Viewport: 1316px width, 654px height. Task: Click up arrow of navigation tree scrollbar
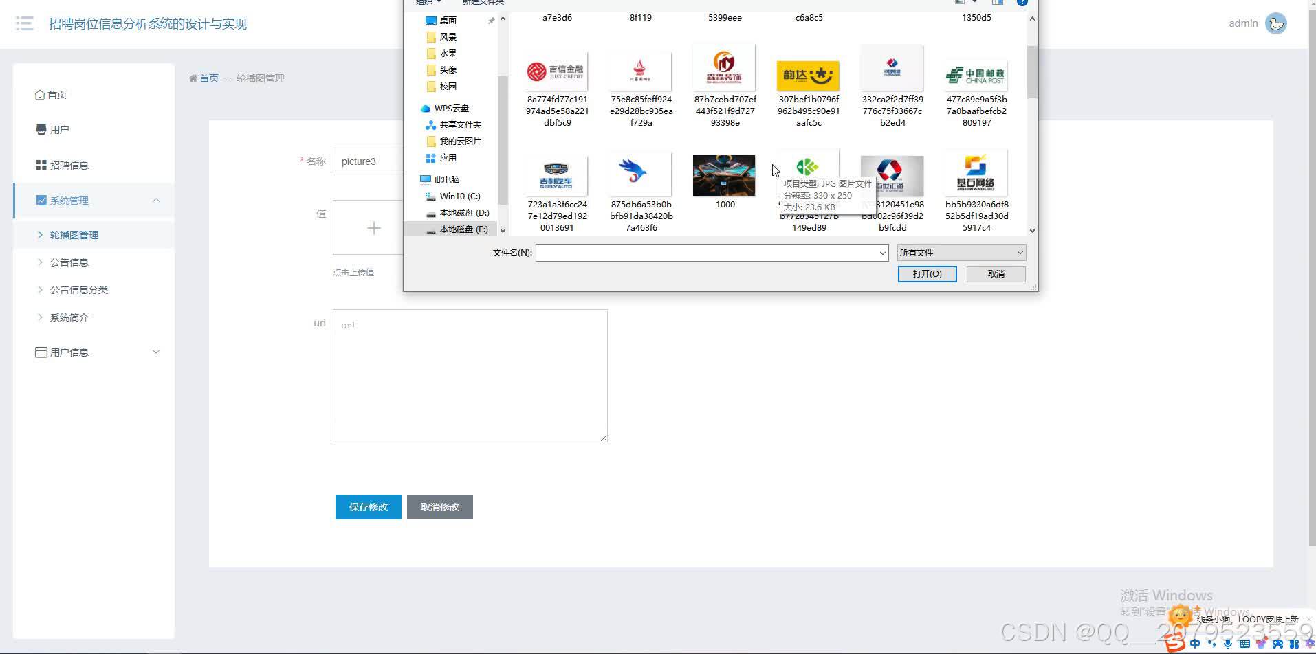[503, 19]
